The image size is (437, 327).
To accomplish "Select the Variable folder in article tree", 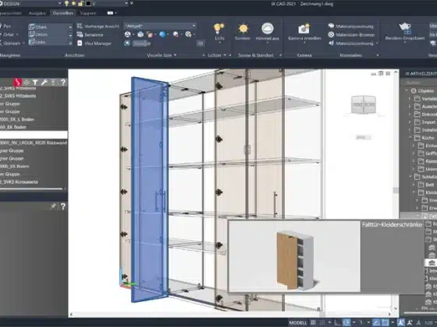I will [x=425, y=99].
